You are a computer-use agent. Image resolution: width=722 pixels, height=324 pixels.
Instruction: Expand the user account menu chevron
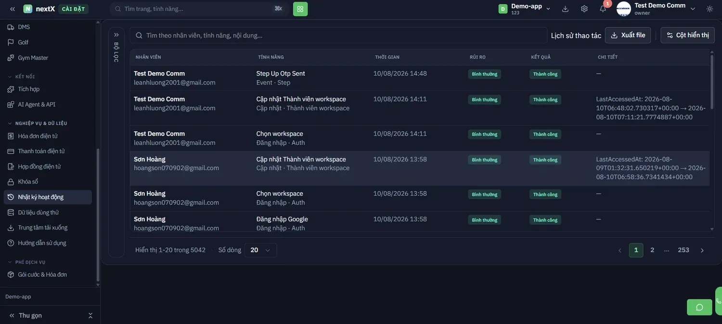(693, 9)
